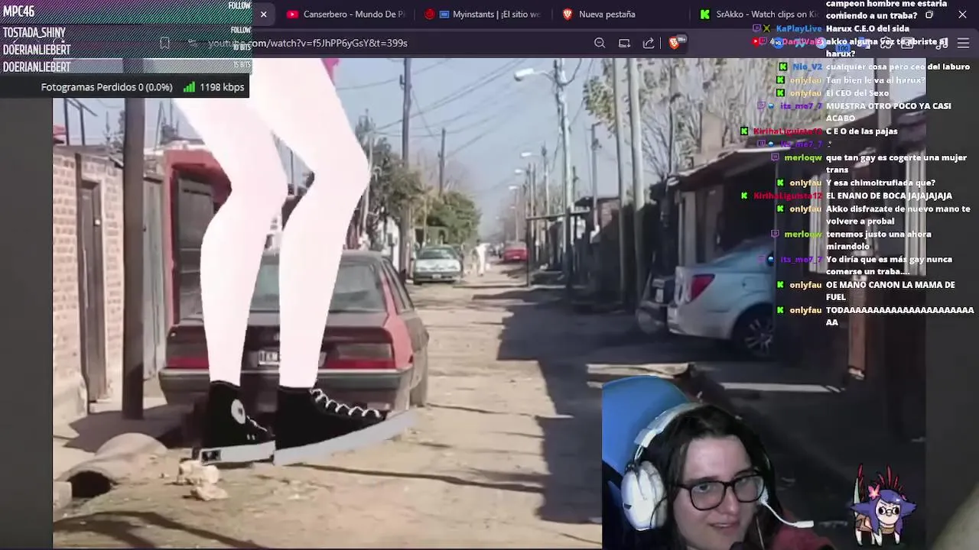Switch to Myinstants tab
979x550 pixels.
point(485,14)
